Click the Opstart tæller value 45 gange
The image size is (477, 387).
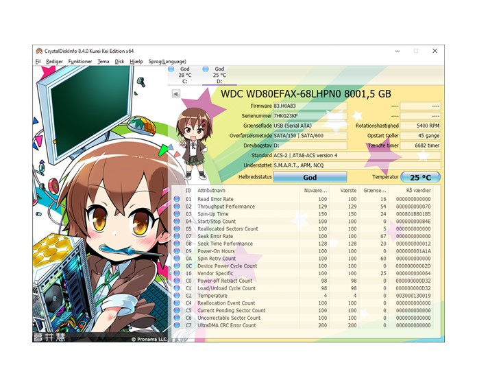coord(420,136)
